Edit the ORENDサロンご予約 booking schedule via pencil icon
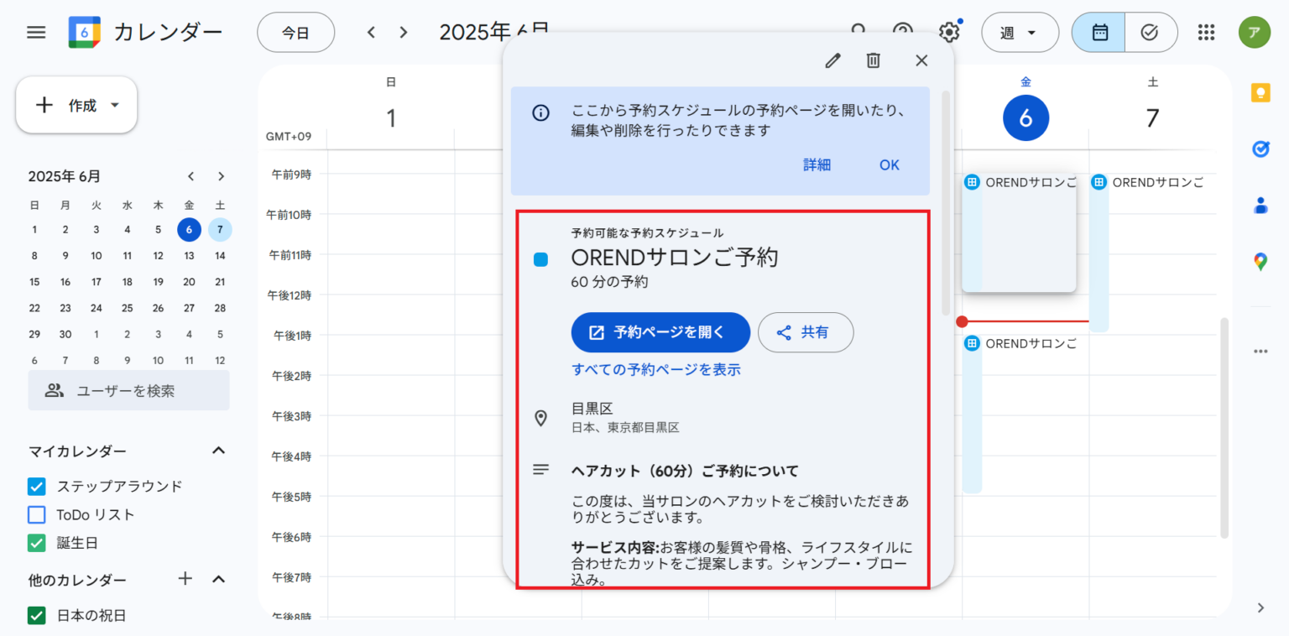The height and width of the screenshot is (636, 1289). tap(832, 60)
